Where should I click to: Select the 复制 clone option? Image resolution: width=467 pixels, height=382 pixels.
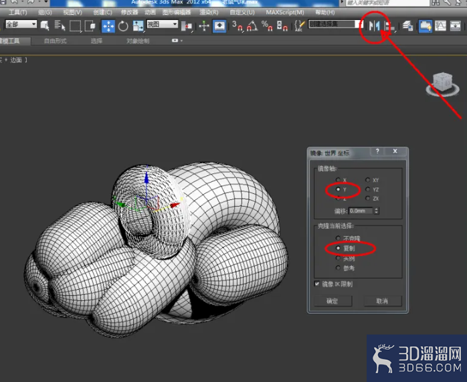pos(338,248)
